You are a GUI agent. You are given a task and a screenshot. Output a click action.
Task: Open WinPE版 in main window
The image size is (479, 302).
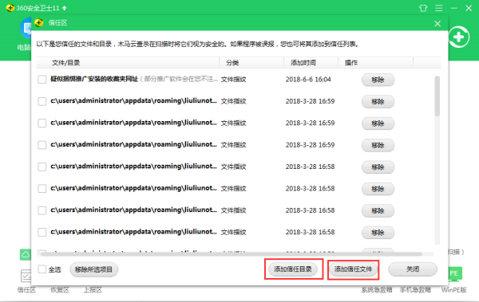coord(454,290)
